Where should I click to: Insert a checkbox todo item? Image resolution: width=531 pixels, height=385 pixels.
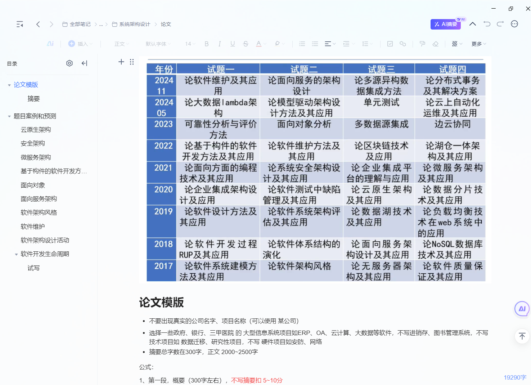pos(390,44)
